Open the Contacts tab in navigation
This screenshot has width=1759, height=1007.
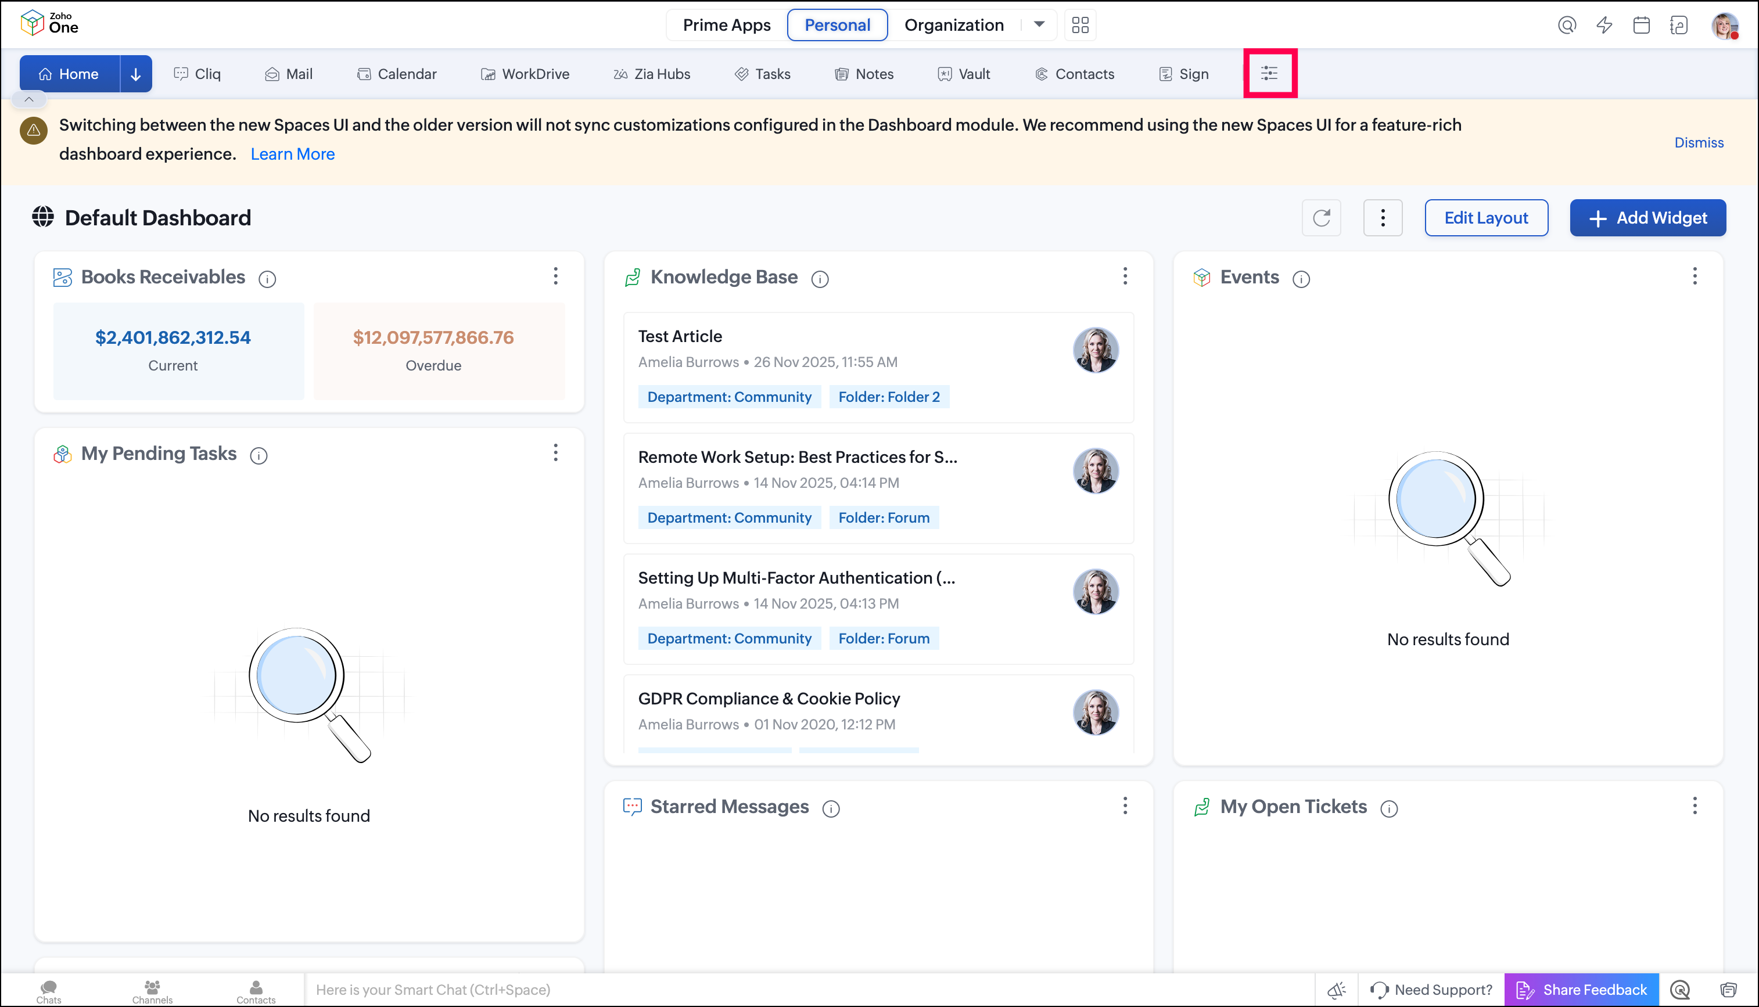[x=1075, y=74]
